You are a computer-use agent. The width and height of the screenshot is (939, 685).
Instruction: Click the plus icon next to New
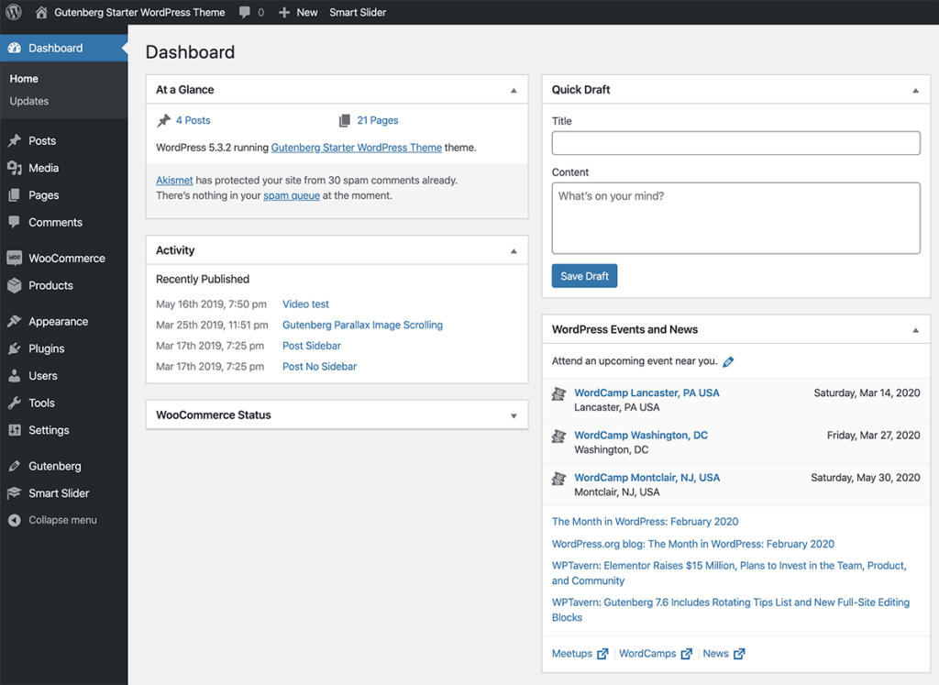click(x=284, y=12)
